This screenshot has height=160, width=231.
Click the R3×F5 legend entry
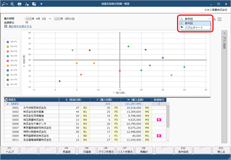tap(12, 56)
